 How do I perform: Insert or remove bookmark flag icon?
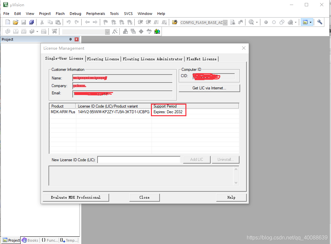pyautogui.click(x=105, y=22)
